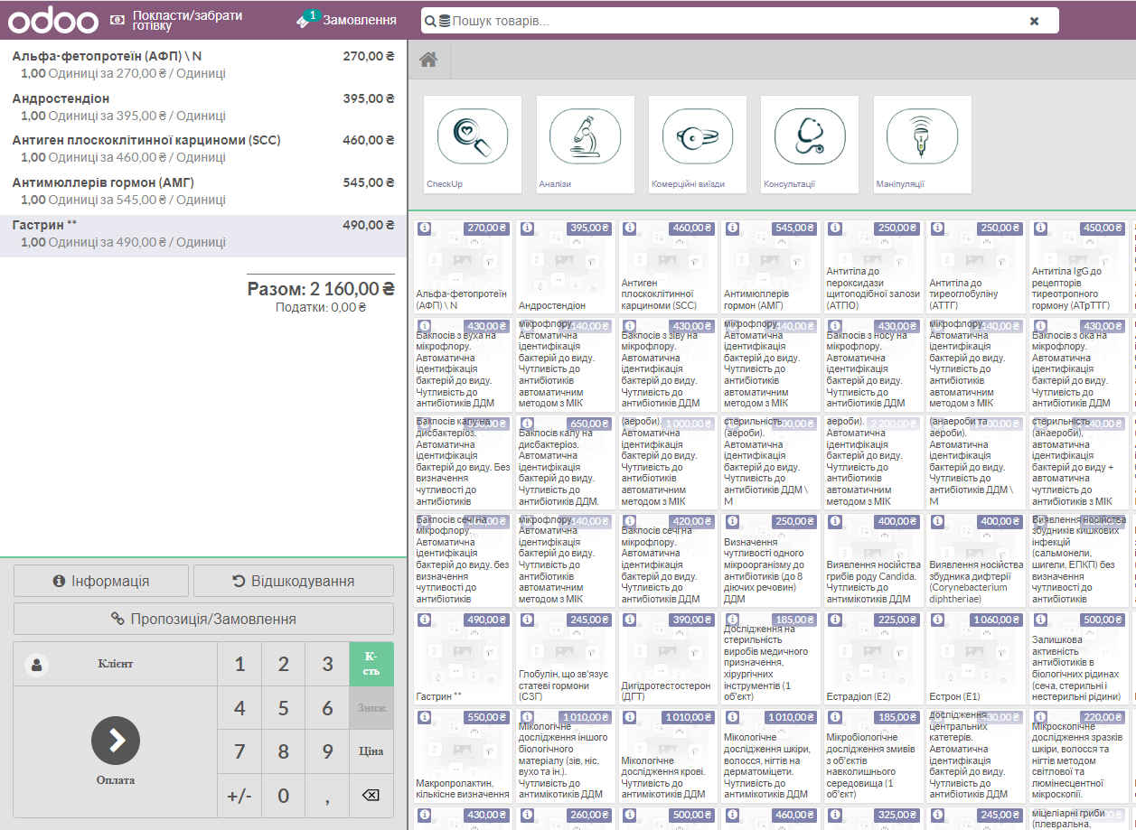The height and width of the screenshot is (830, 1136).
Task: Open the CheckUp category
Action: coord(473,144)
